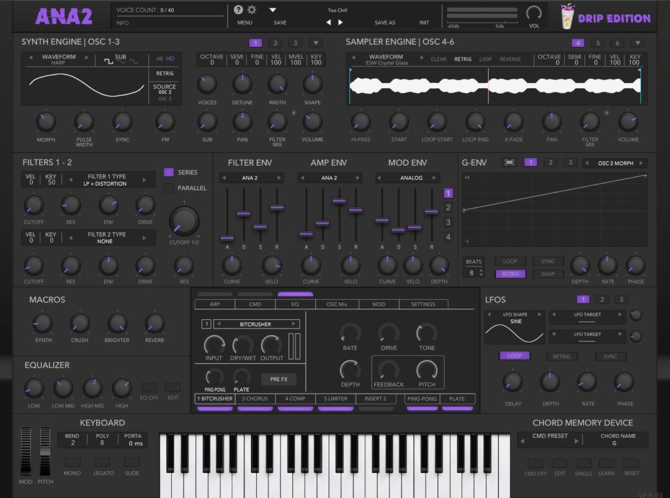Screen dimensions: 670x498
Task: Load the next preset with right arrow
Action: coord(341,22)
